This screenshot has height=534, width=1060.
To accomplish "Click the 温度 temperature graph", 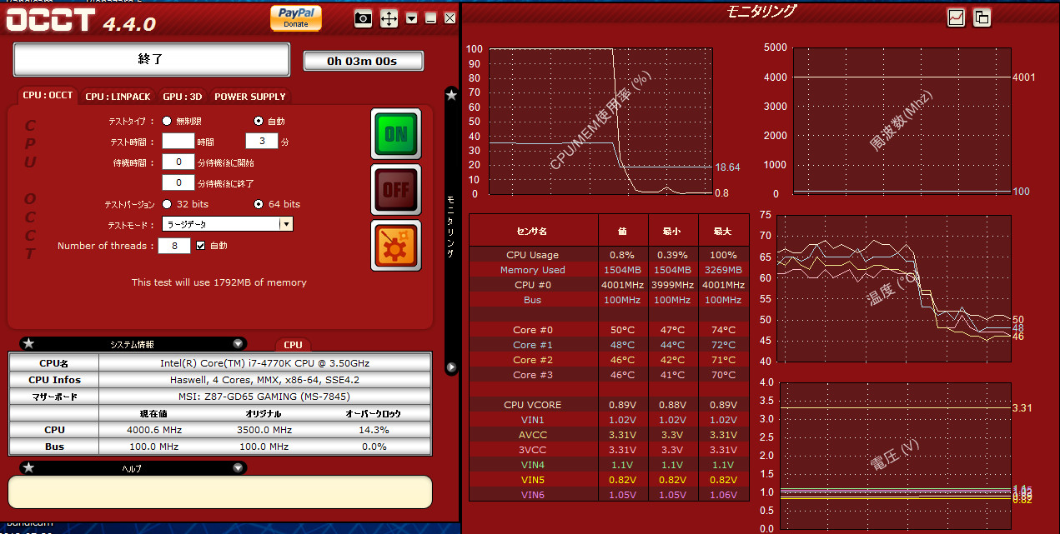I will pos(894,288).
